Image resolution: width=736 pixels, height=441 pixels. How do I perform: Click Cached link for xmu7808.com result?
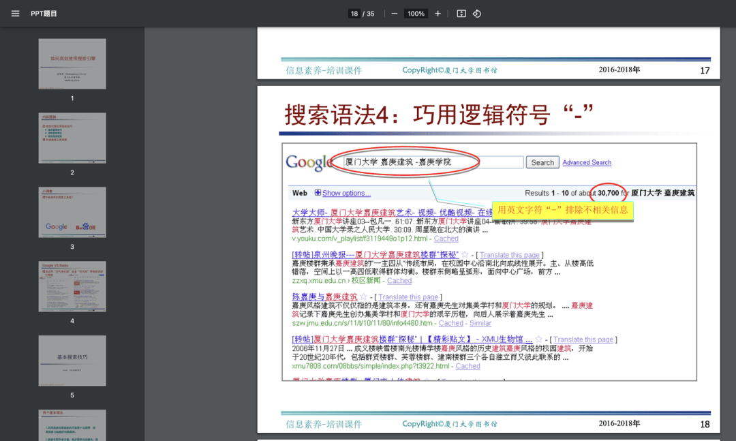pos(468,366)
